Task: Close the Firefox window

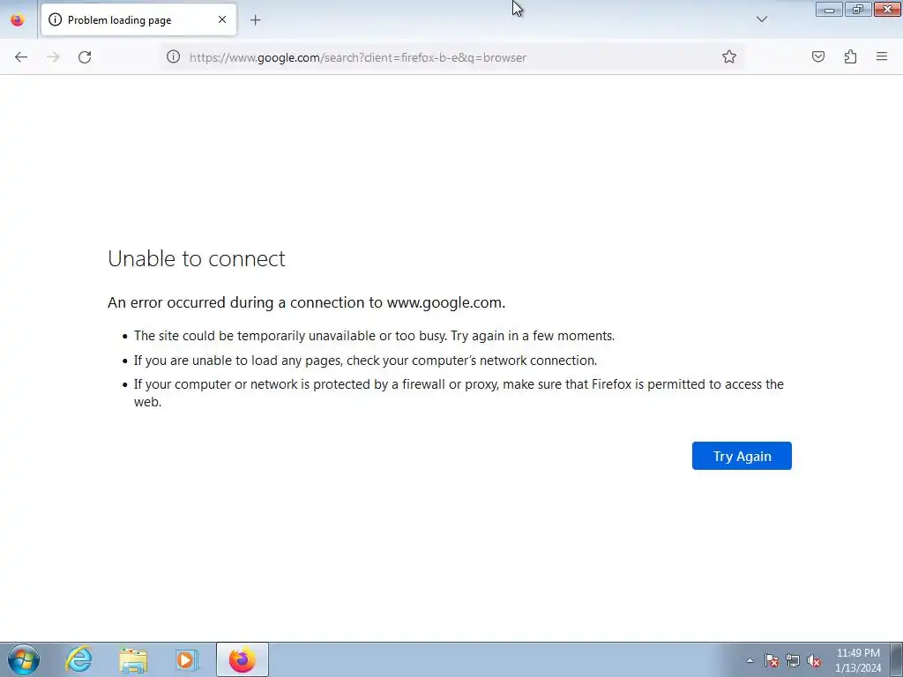Action: coord(887,9)
